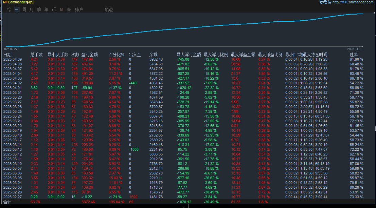Click the 0:00:13 | 8:13:45 | 60:37:33 holding time
The height and width of the screenshot is (208, 376).
[x=307, y=117]
